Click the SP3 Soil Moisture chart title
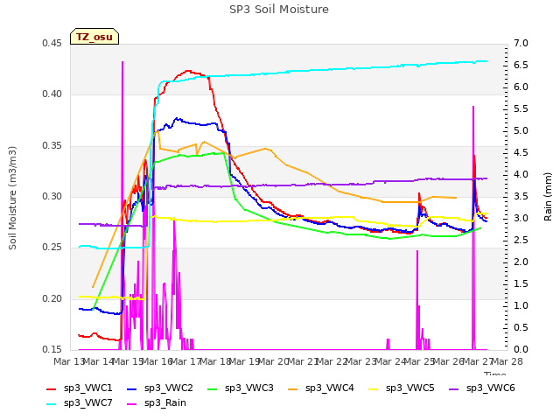This screenshot has height=420, width=560. (279, 10)
